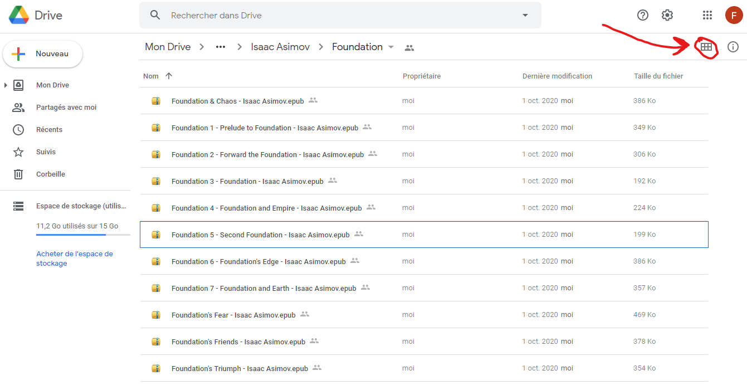Screen dimensions: 747x385
Task: Focus the 'Rechercher dans Drive' search field
Action: click(x=340, y=15)
